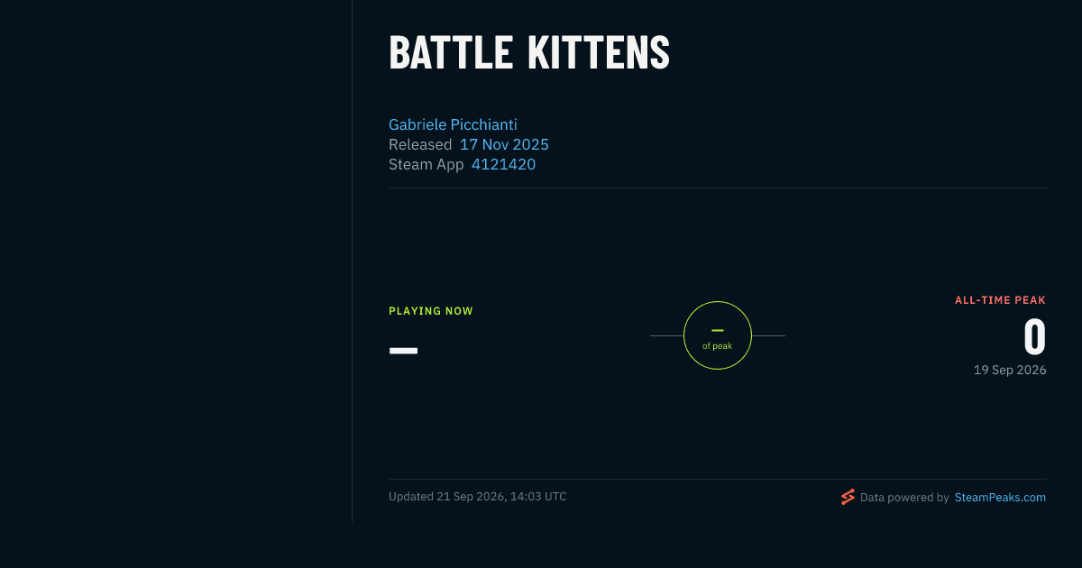This screenshot has height=568, width=1082.
Task: Select the All-Time Peak label
Action: coord(1000,300)
